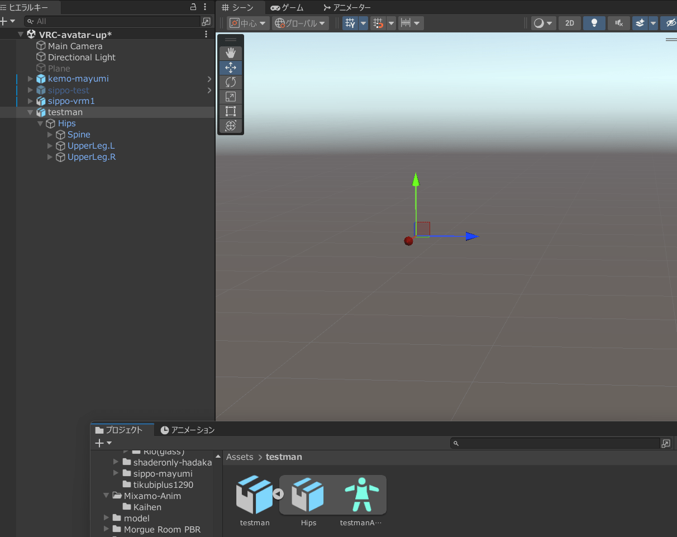The width and height of the screenshot is (677, 537).
Task: Select the Move tool
Action: pyautogui.click(x=230, y=68)
